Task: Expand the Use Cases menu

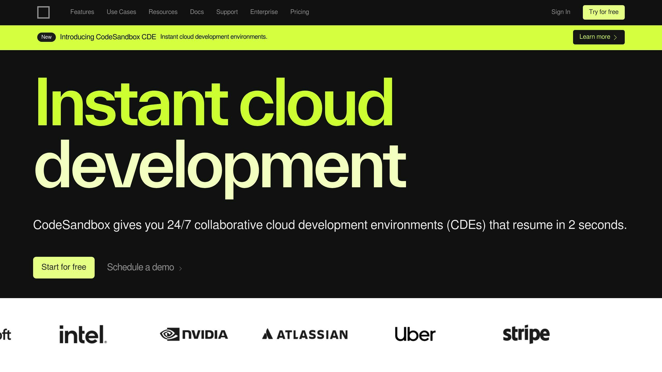Action: [121, 12]
